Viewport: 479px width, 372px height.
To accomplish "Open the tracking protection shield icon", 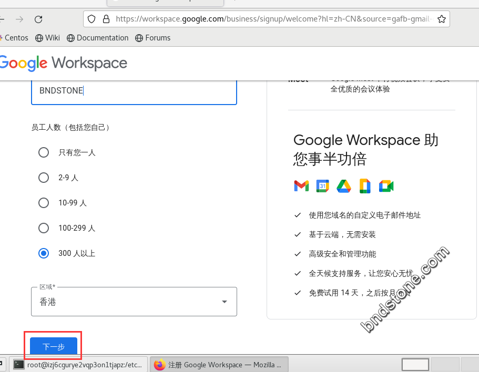I will (x=91, y=19).
